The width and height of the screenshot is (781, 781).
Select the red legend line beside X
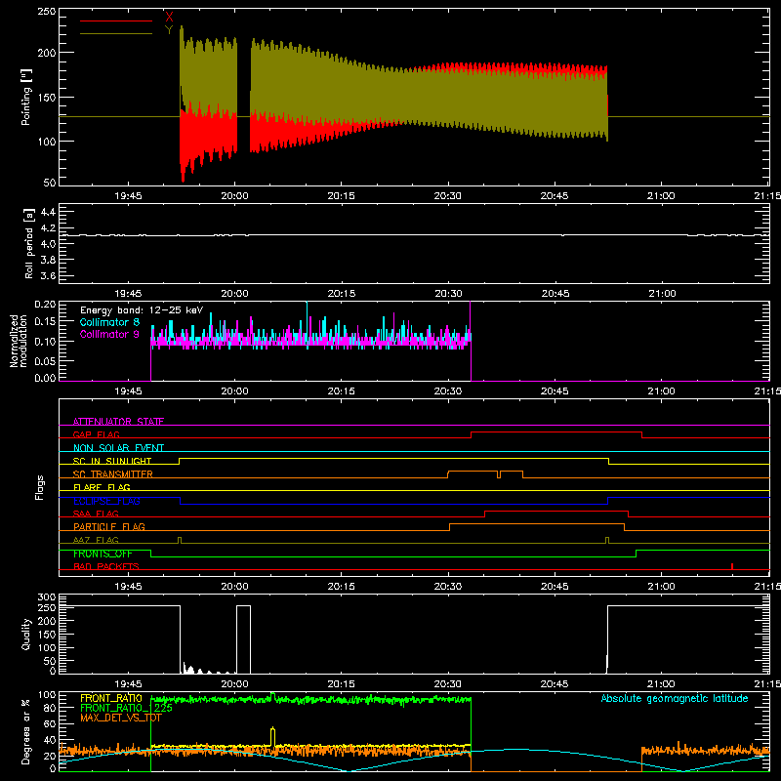point(116,21)
